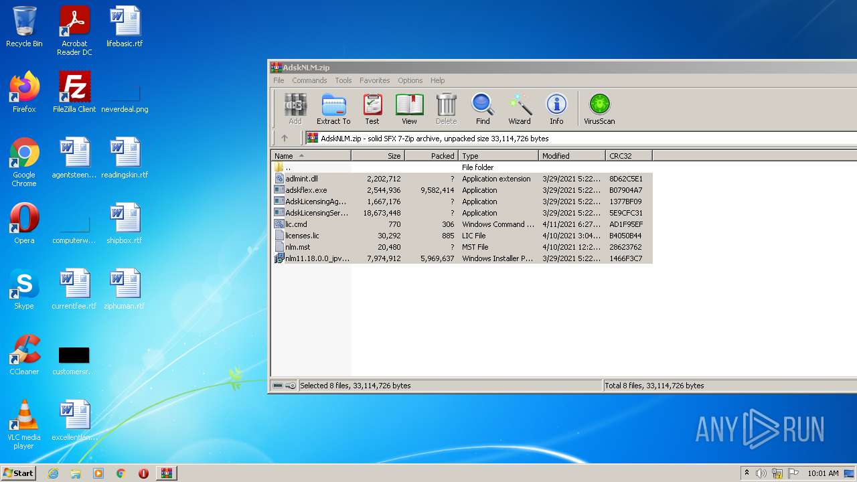
Task: Click the WinRAR taskbar button
Action: 166,473
